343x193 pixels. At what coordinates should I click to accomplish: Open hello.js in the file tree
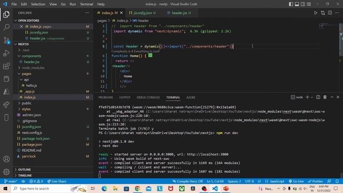[54, 86]
